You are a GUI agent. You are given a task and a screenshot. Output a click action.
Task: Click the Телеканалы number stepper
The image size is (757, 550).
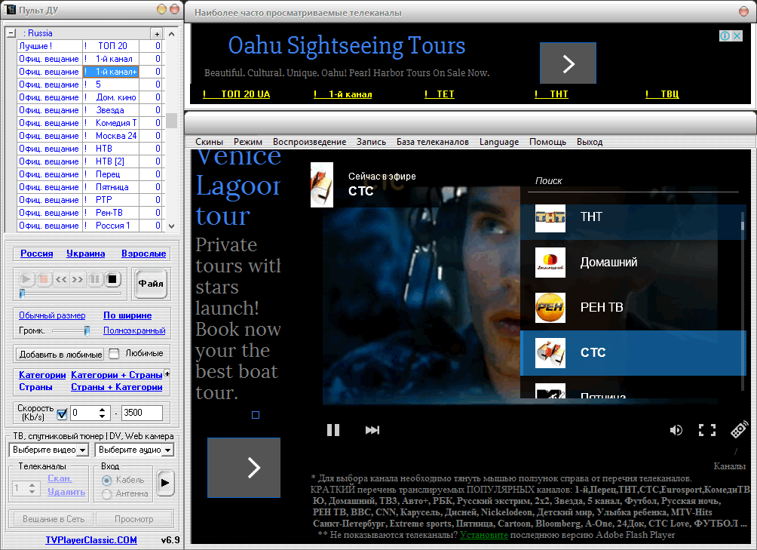[32, 488]
